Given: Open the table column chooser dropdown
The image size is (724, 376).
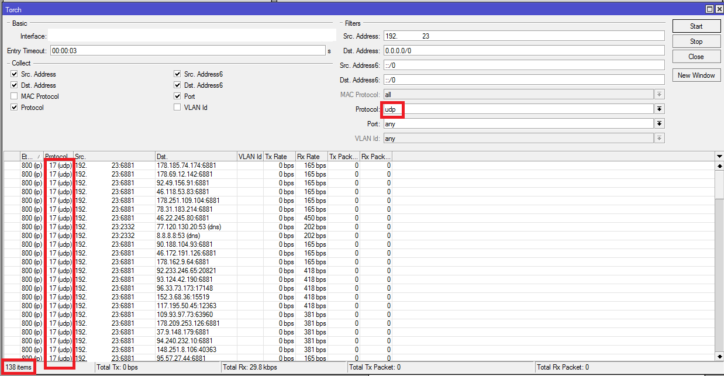Looking at the screenshot, I should tap(719, 156).
